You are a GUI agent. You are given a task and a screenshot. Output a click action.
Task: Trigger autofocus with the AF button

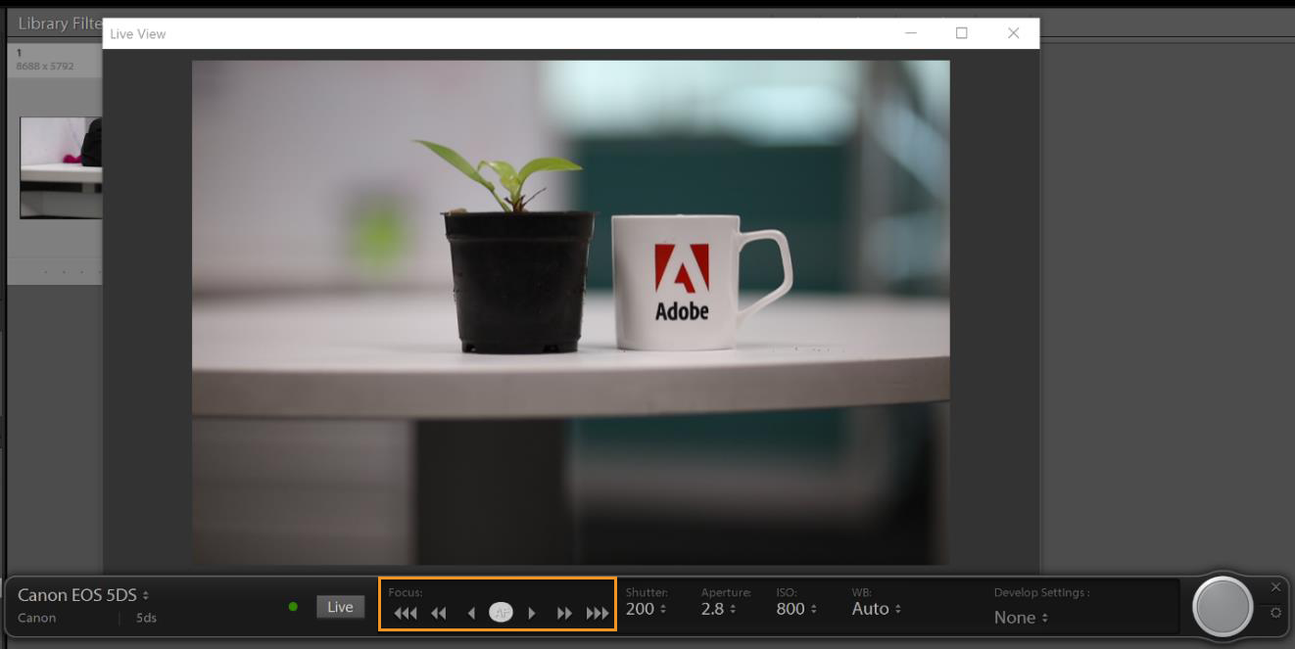[502, 612]
